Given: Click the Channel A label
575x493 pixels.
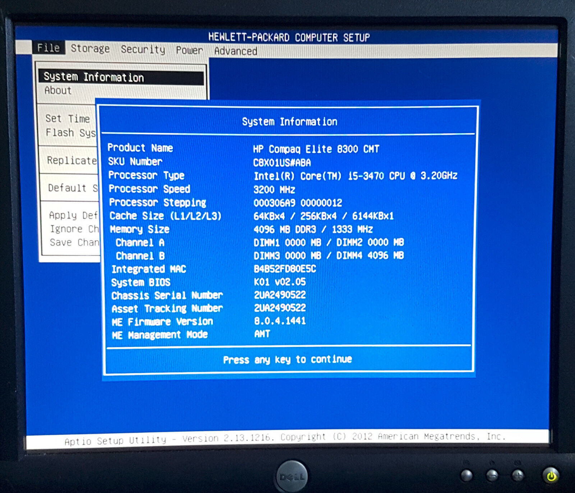Looking at the screenshot, I should pos(140,243).
